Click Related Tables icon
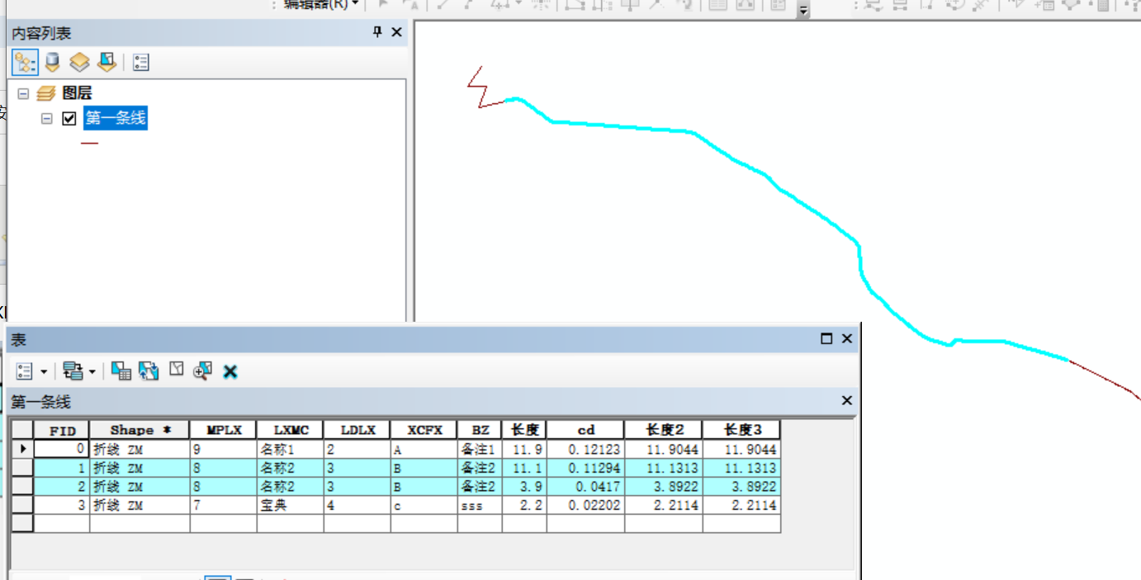This screenshot has width=1141, height=580. [x=73, y=371]
